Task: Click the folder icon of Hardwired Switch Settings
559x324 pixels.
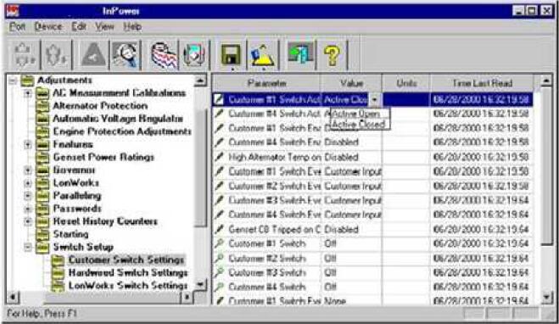Action: tap(58, 272)
